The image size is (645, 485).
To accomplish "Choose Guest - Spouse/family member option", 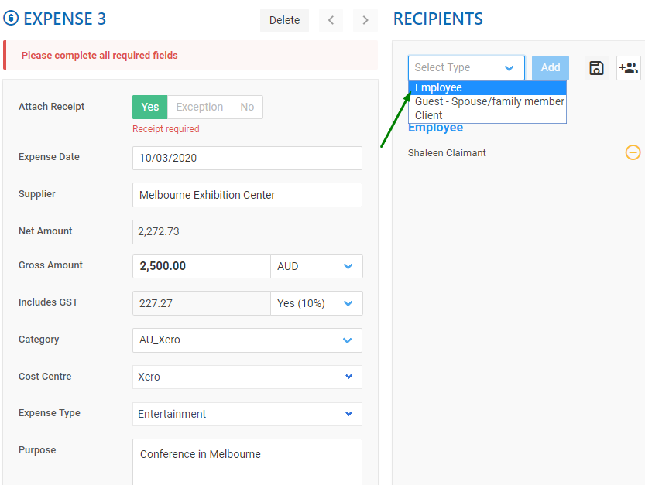I will (489, 101).
